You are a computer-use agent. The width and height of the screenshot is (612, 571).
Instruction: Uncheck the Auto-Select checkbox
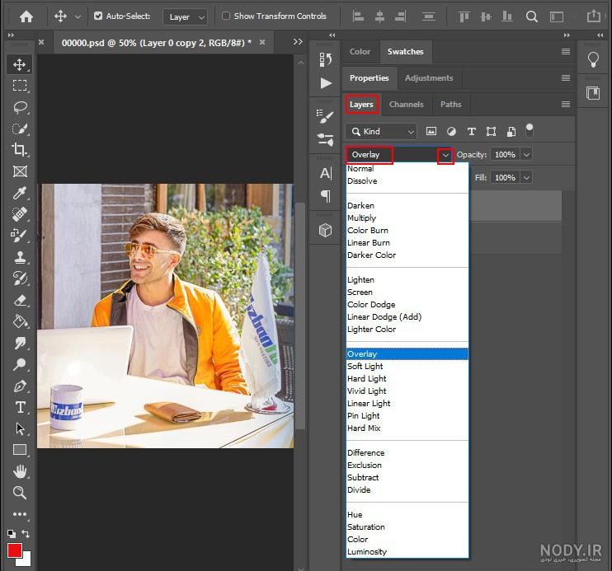(x=98, y=16)
